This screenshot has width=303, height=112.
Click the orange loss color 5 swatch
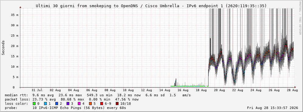(90, 104)
